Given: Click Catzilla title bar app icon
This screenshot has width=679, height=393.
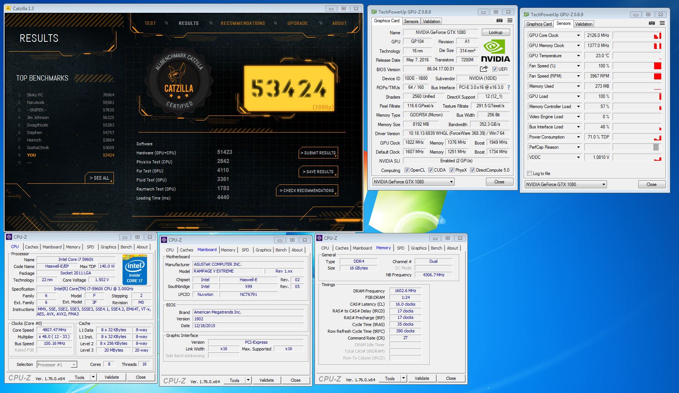Looking at the screenshot, I should click(x=9, y=8).
